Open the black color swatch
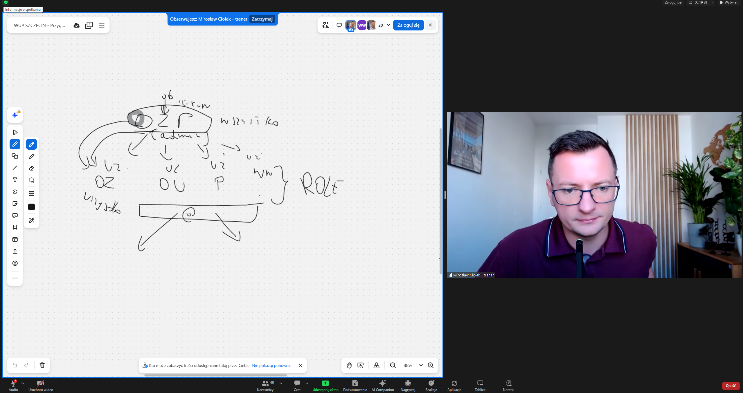 tap(31, 207)
